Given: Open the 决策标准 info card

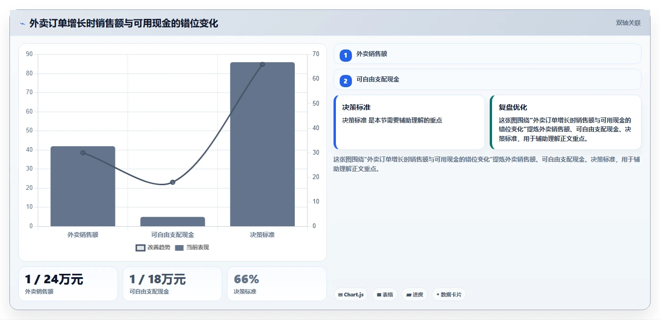Looking at the screenshot, I should [409, 123].
